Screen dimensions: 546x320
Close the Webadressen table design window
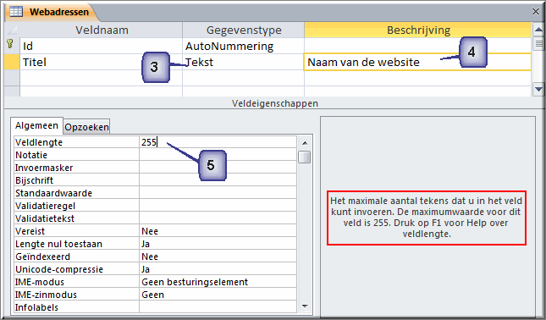(x=536, y=12)
